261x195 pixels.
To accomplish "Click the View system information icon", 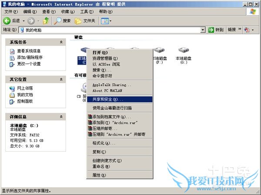I will (x=12, y=52).
